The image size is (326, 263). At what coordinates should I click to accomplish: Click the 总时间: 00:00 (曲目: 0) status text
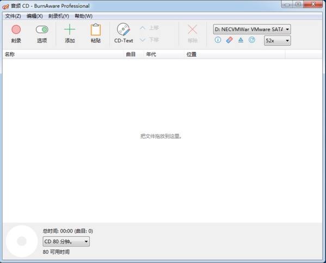[68, 231]
